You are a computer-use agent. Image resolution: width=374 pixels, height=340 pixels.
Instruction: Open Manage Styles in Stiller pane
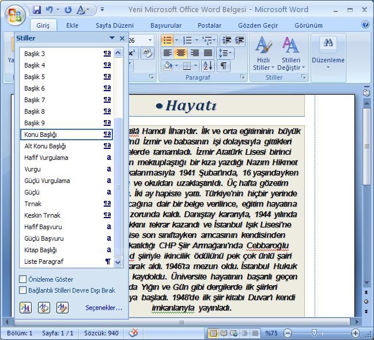point(62,308)
